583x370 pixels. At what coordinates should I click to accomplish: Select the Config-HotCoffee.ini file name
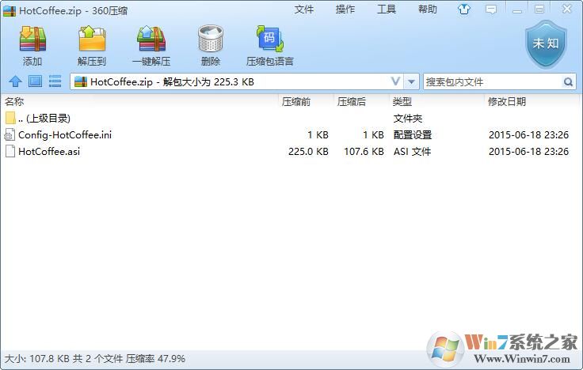pos(65,134)
